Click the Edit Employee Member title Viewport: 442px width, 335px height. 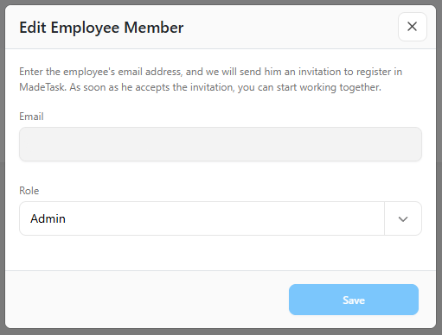click(101, 28)
